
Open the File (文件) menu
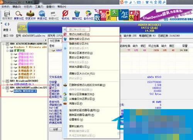pos(5,7)
